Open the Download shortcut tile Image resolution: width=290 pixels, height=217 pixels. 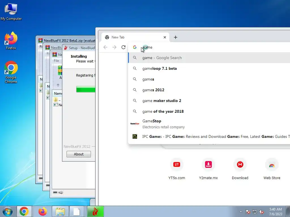(240, 169)
